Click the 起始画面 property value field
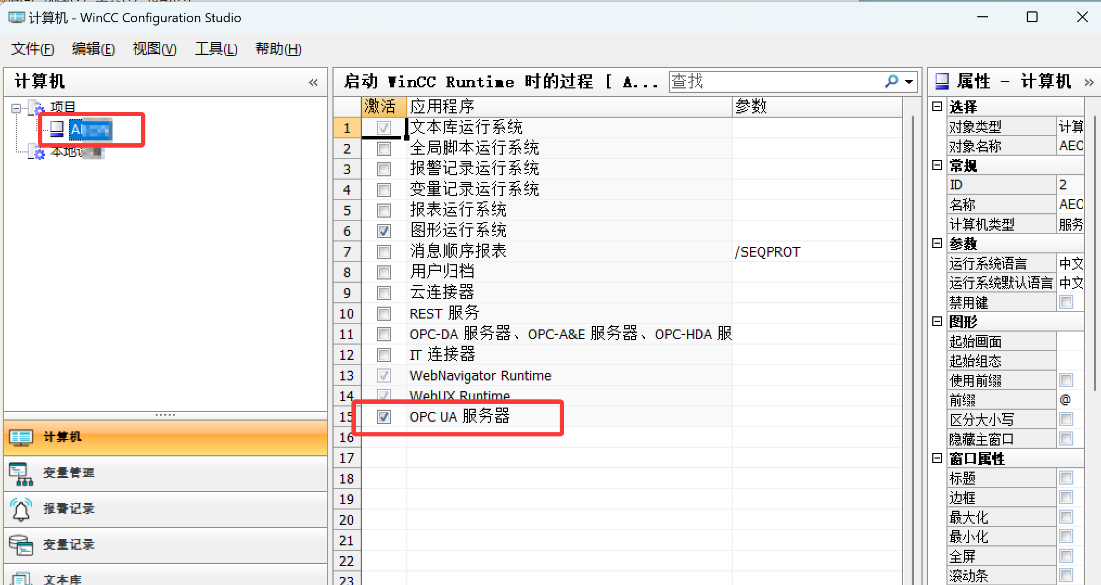Screen dimensions: 1101x585 [x=1071, y=341]
